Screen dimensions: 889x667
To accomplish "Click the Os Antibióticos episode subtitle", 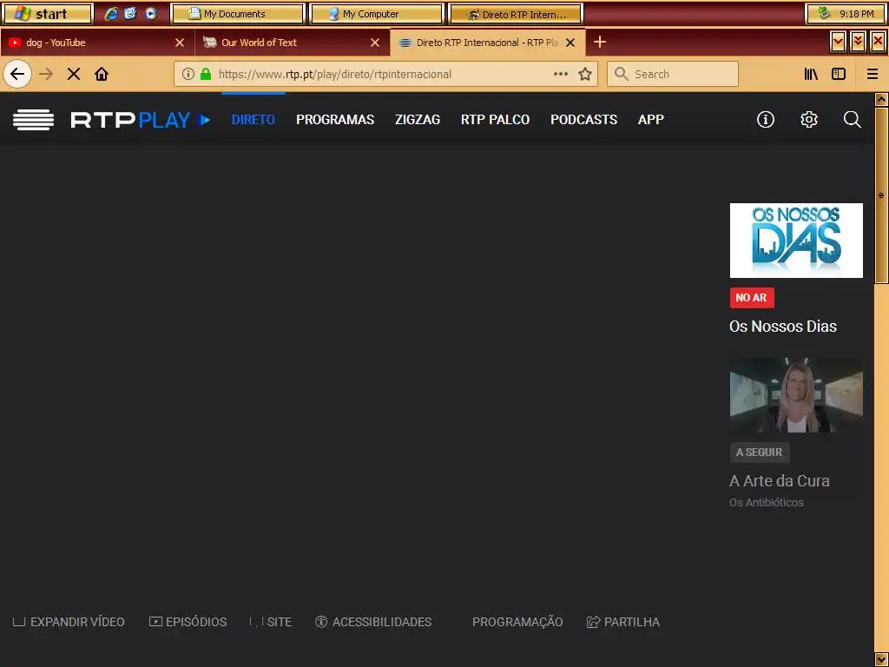I will tap(766, 503).
